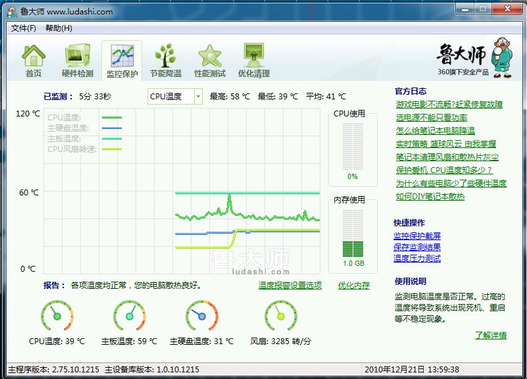Close the Ludashi window

point(507,9)
